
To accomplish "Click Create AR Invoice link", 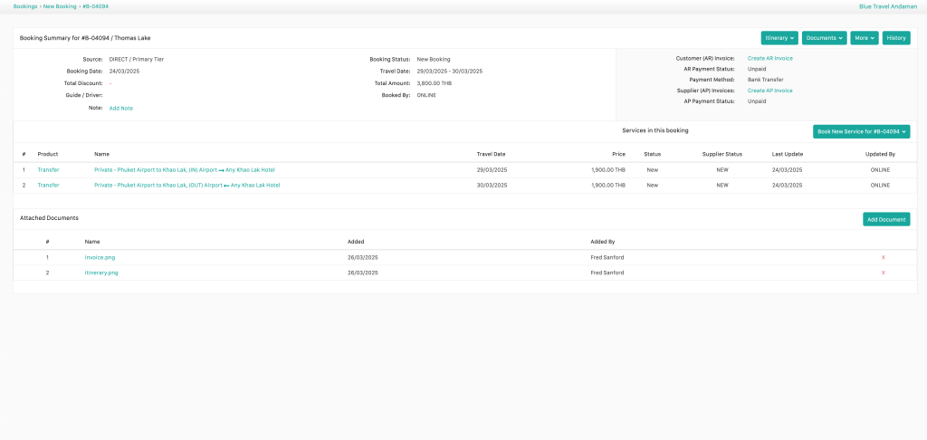I will [769, 58].
